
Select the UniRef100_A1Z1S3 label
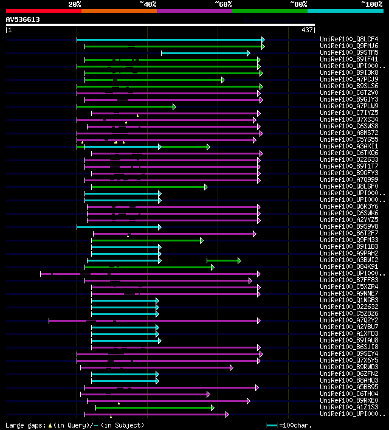pyautogui.click(x=349, y=407)
